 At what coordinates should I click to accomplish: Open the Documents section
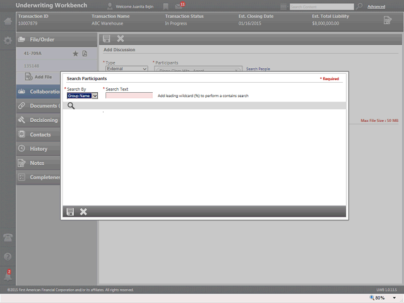pyautogui.click(x=39, y=106)
